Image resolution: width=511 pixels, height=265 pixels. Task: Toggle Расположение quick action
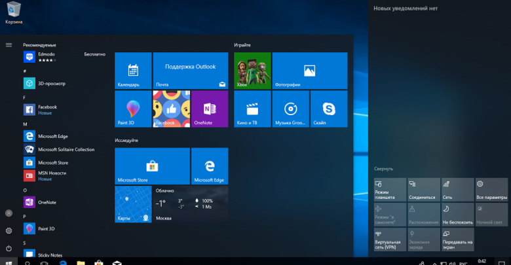pos(424,215)
